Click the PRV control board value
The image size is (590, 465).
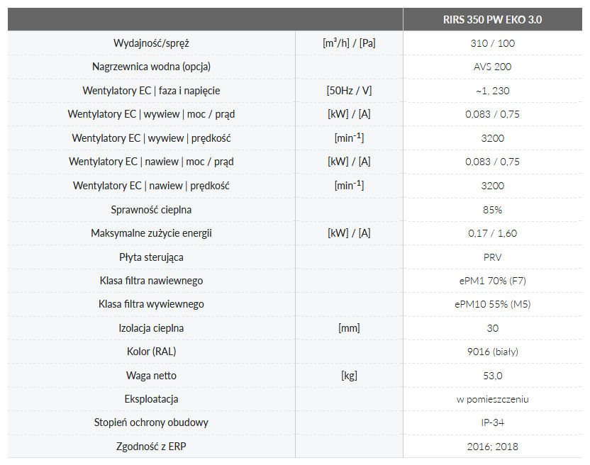tap(492, 257)
